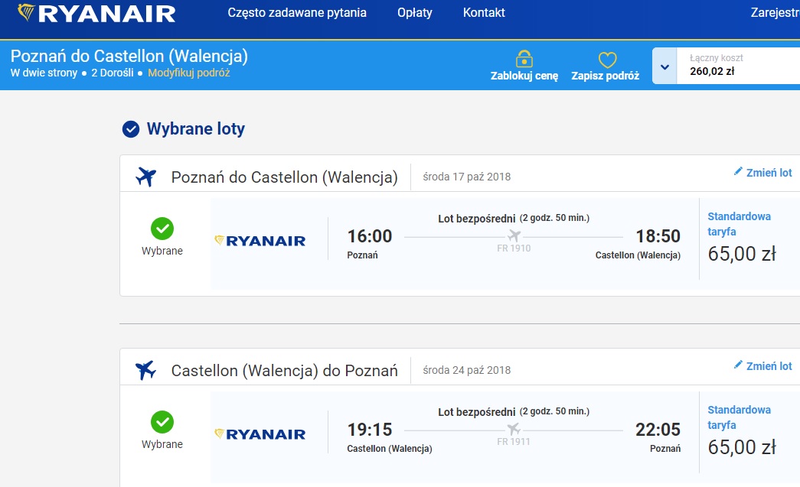Click the date środa 17 paź 2018
The height and width of the screenshot is (487, 800).
467,177
